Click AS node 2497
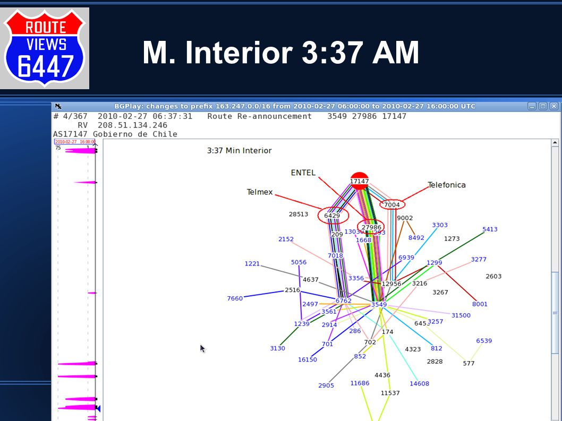Image resolution: width=562 pixels, height=421 pixels. 310,304
